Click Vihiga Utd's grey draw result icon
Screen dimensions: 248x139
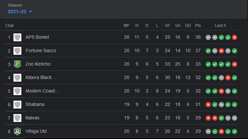tap(208, 131)
